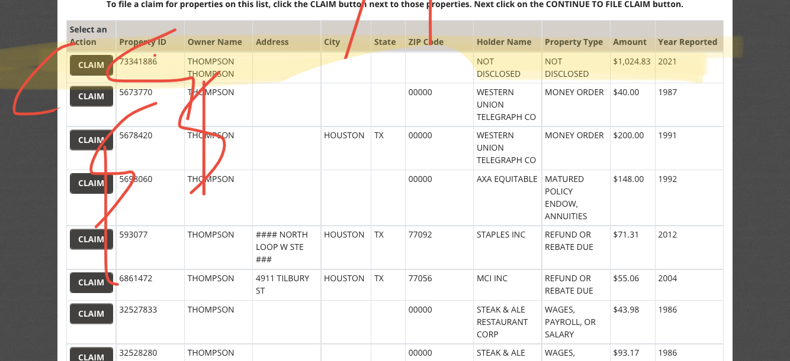Image resolution: width=790 pixels, height=361 pixels.
Task: Click the Address column header
Action: 272,42
